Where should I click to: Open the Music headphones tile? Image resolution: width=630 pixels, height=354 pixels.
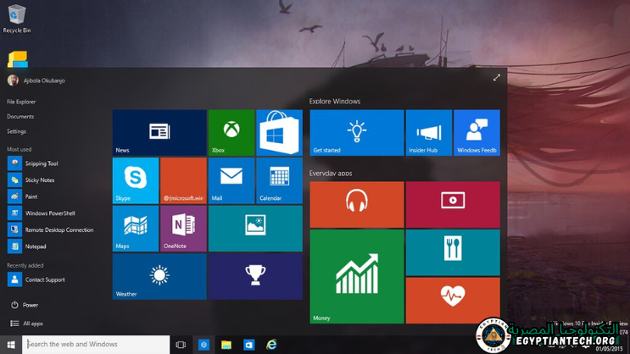357,204
